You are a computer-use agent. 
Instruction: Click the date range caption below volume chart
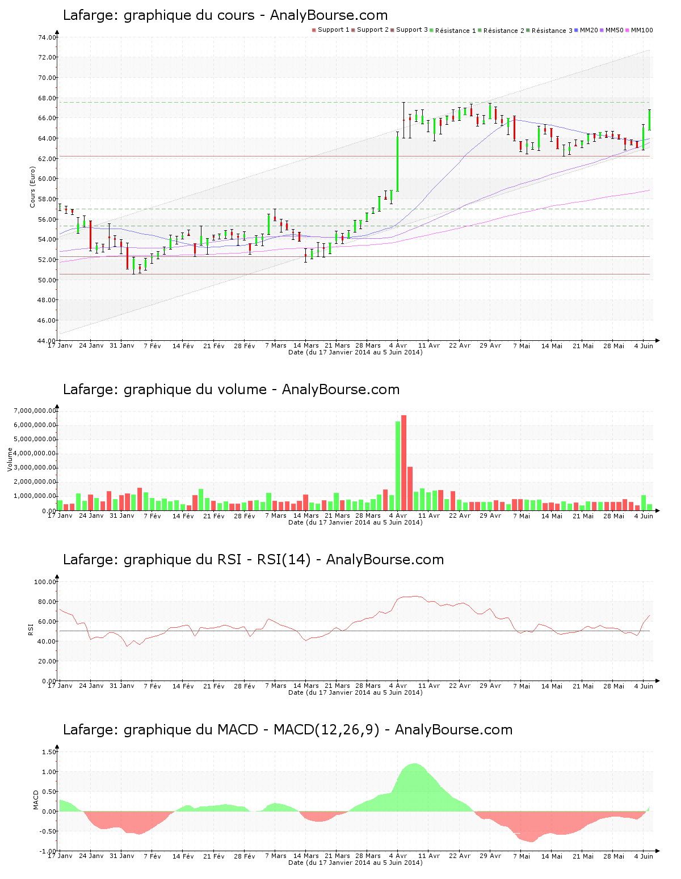pos(355,522)
